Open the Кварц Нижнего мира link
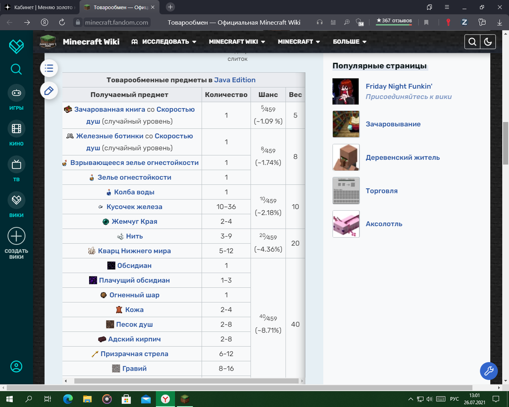This screenshot has height=407, width=509. click(x=134, y=251)
